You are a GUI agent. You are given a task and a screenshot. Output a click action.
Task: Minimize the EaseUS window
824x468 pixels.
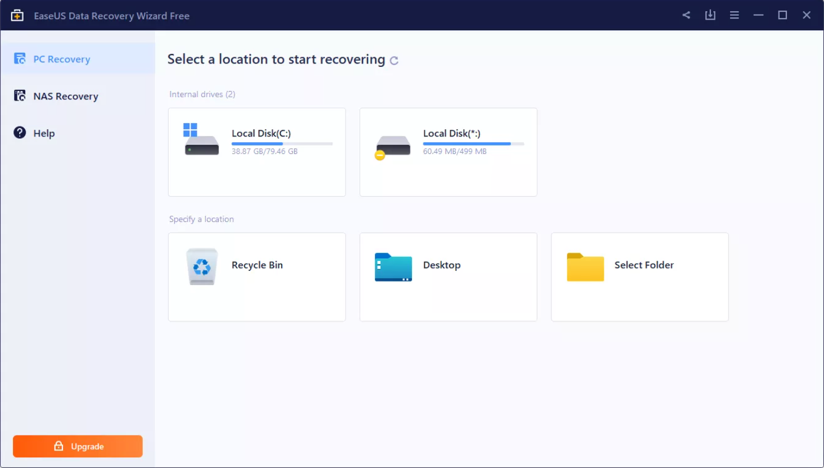pos(759,15)
